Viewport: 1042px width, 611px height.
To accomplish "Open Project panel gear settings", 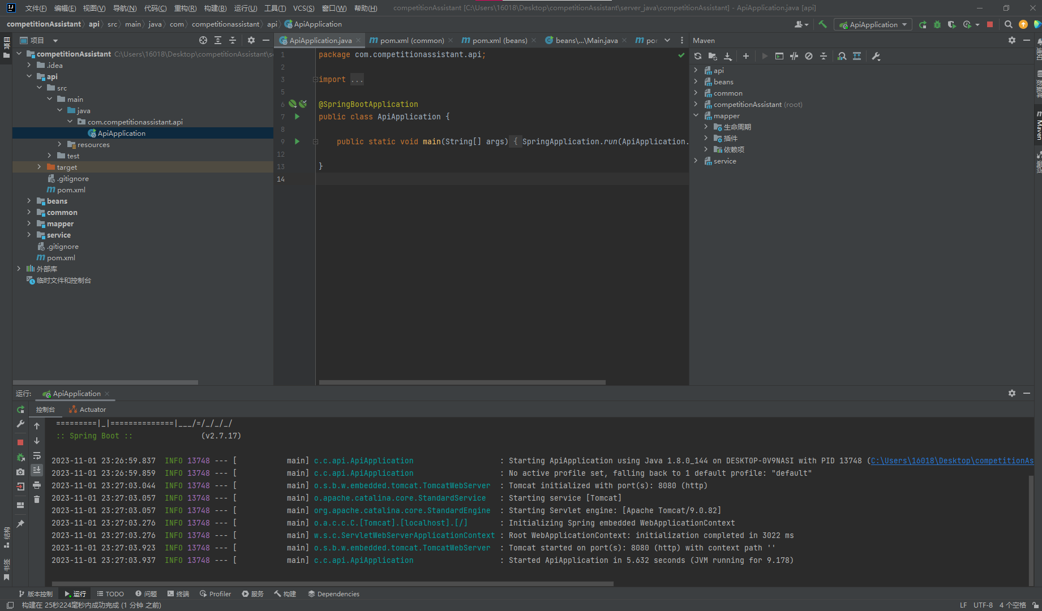I will 251,40.
